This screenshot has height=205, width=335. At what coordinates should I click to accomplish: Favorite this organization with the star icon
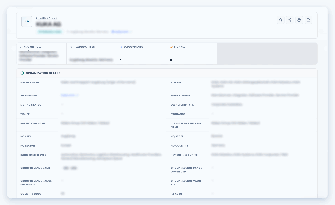tap(281, 20)
